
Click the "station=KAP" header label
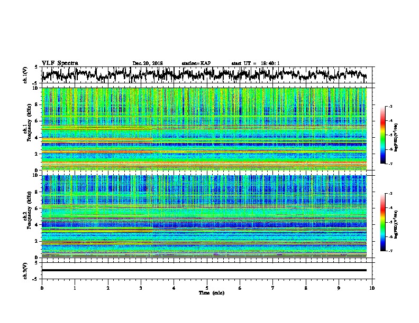click(196, 63)
